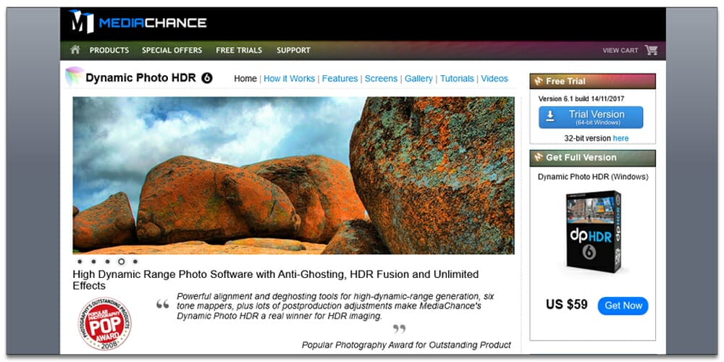Viewport: 724px width, 362px height.
Task: Open the Tutorials page
Action: coord(457,78)
